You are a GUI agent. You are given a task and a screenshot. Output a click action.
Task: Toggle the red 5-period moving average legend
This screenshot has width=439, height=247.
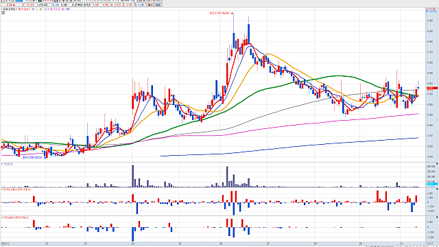pyautogui.click(x=25, y=9)
